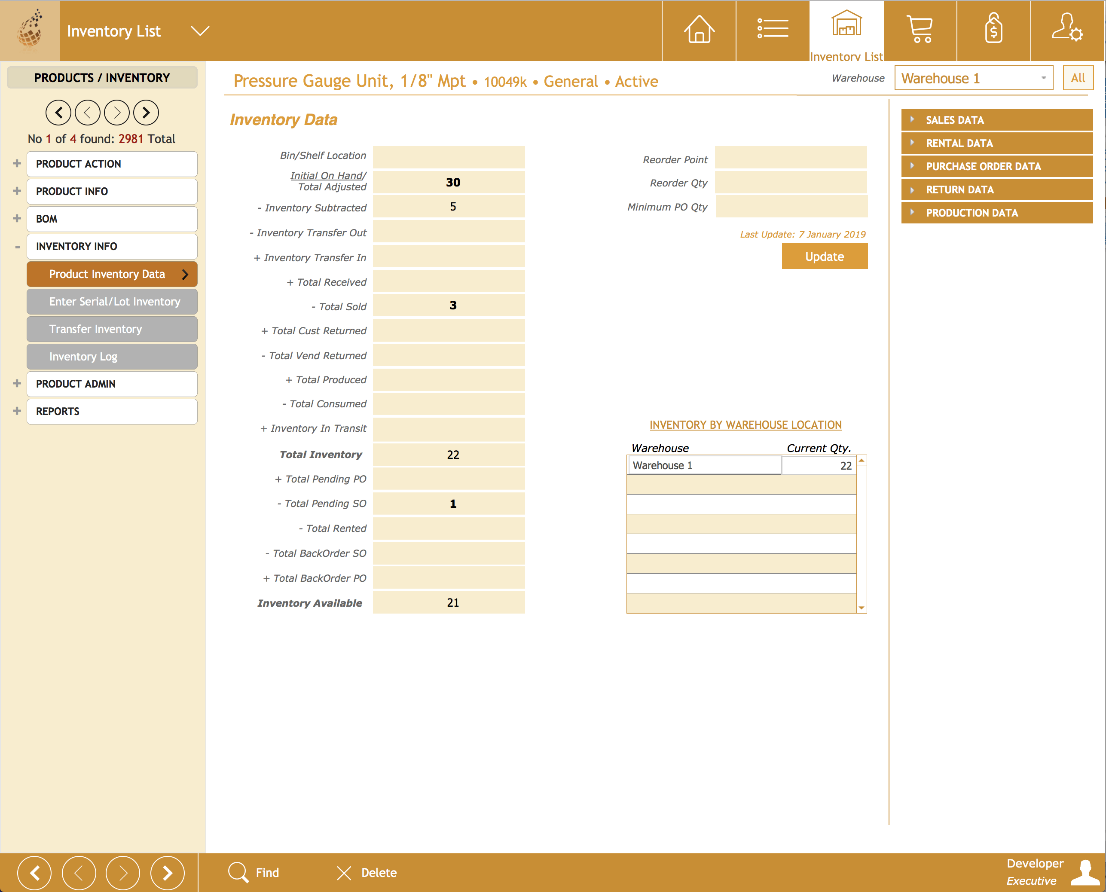This screenshot has width=1106, height=892.
Task: Go to previous record in sidebar navigator
Action: click(88, 113)
